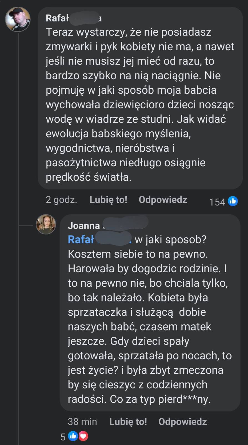Click 'Odpowiedz' under Joanna's reply
Viewport: 248px width, 445px height.
click(183, 422)
